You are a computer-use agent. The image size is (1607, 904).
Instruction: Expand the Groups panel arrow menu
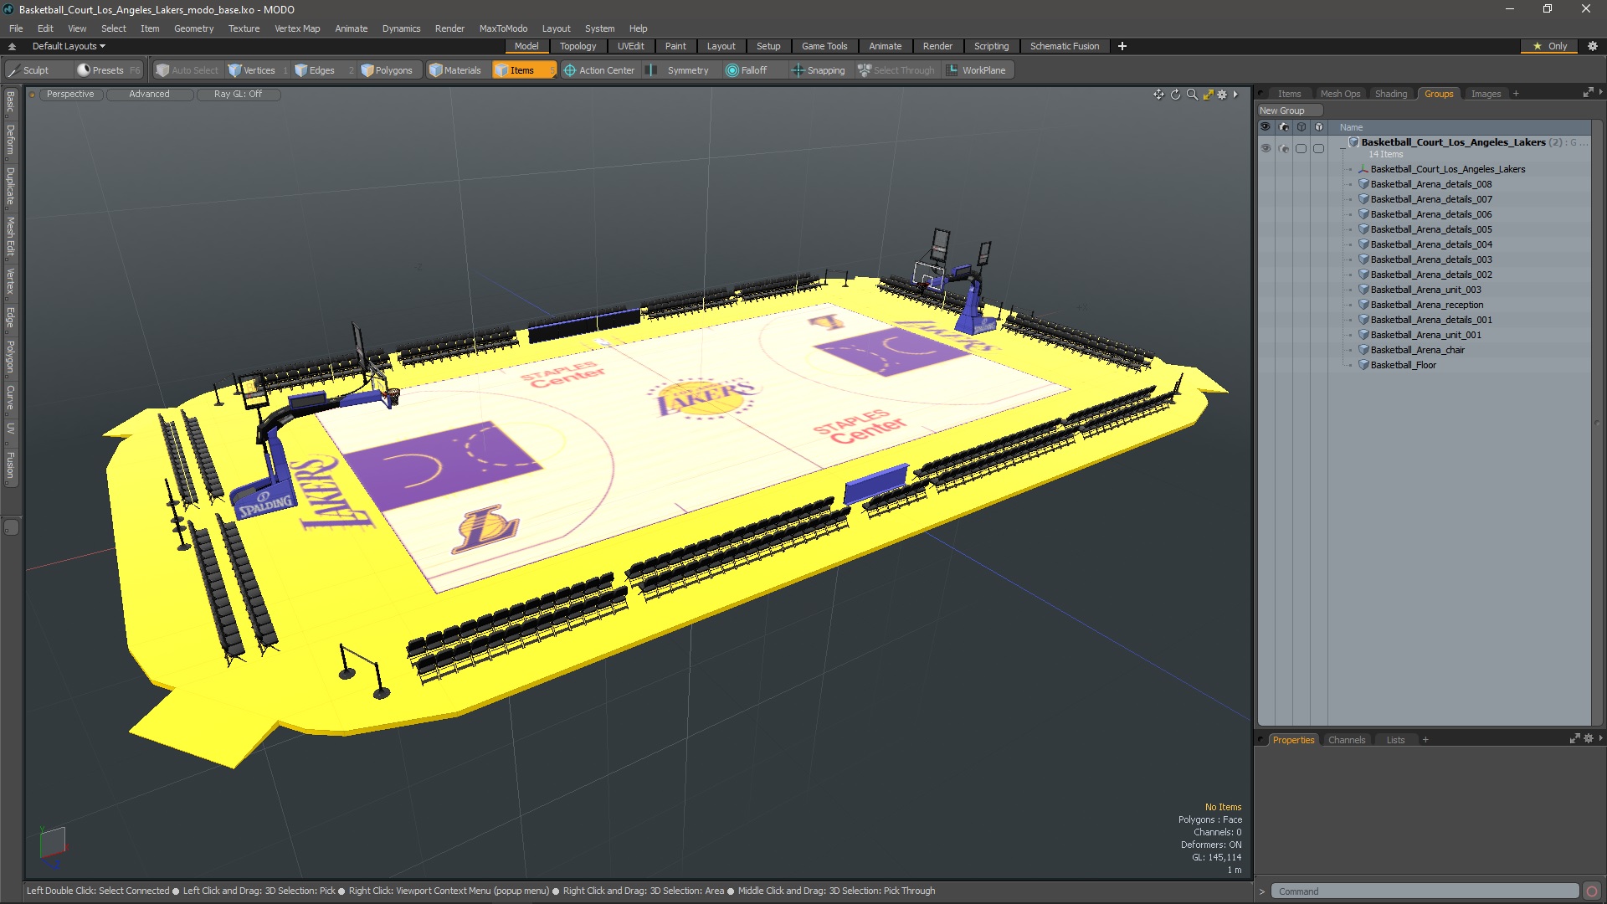pyautogui.click(x=1600, y=92)
